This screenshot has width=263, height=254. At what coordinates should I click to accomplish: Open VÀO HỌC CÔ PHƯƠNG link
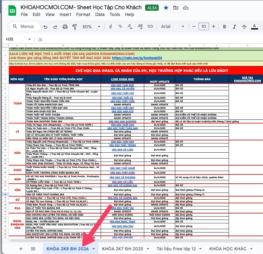point(122,177)
